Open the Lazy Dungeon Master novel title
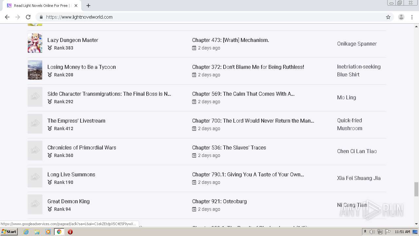This screenshot has width=419, height=236. coord(73,40)
